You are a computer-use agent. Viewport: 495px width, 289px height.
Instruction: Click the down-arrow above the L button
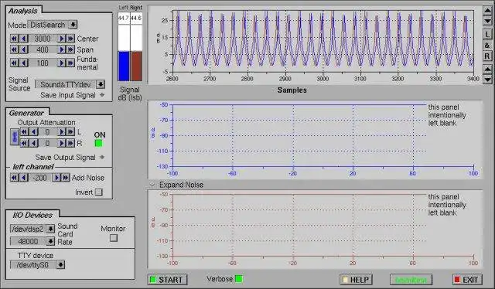point(487,21)
